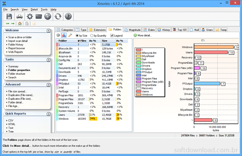Open the Folder detail link

pyautogui.click(x=16, y=102)
